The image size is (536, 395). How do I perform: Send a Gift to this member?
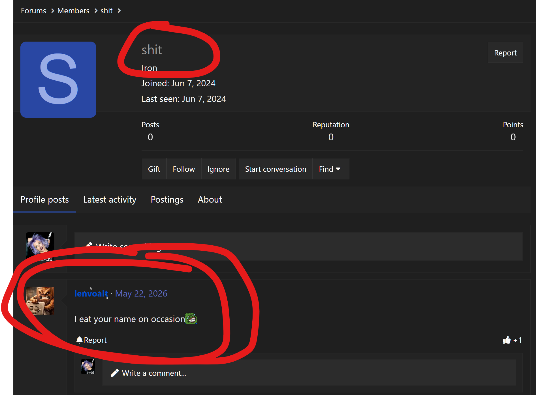[x=154, y=169]
